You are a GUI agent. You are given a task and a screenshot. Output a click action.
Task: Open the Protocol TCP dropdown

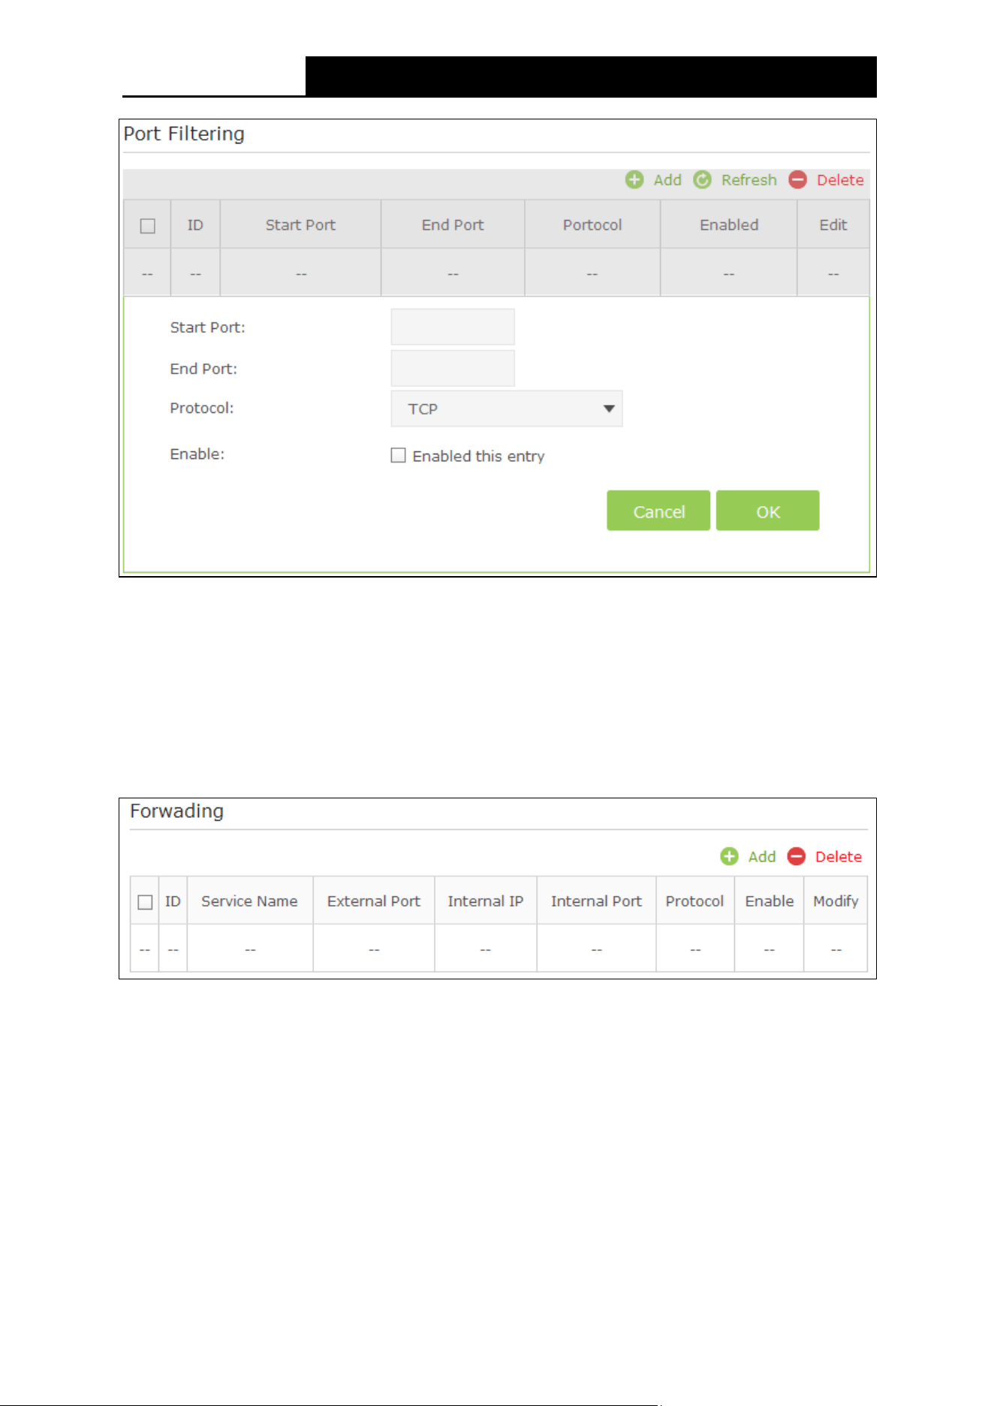(x=507, y=409)
